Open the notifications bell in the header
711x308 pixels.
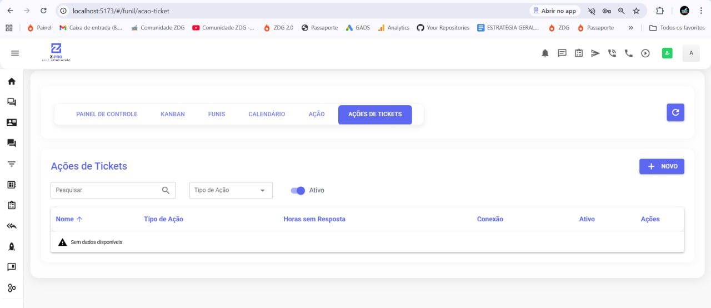click(x=545, y=53)
